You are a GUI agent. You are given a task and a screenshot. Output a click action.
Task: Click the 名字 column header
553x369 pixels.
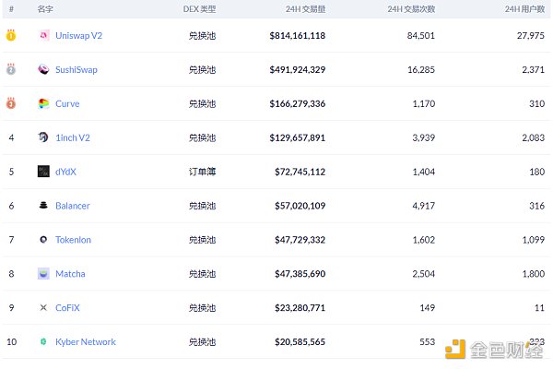pos(45,8)
